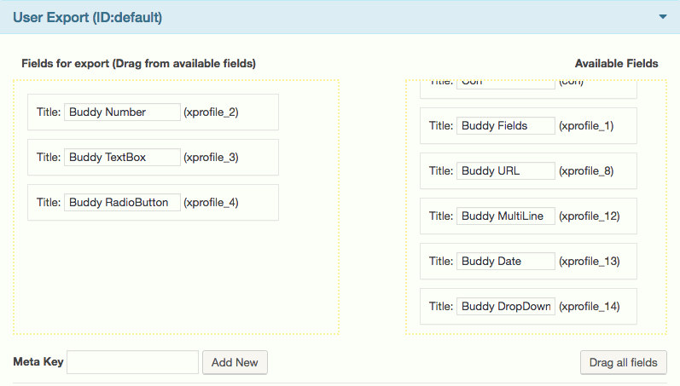Click Title label in xprofile_4 row
This screenshot has width=680, height=386.
pos(49,202)
